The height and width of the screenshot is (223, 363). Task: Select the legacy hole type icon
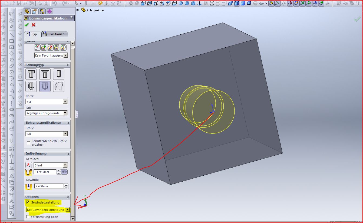[x=58, y=86]
